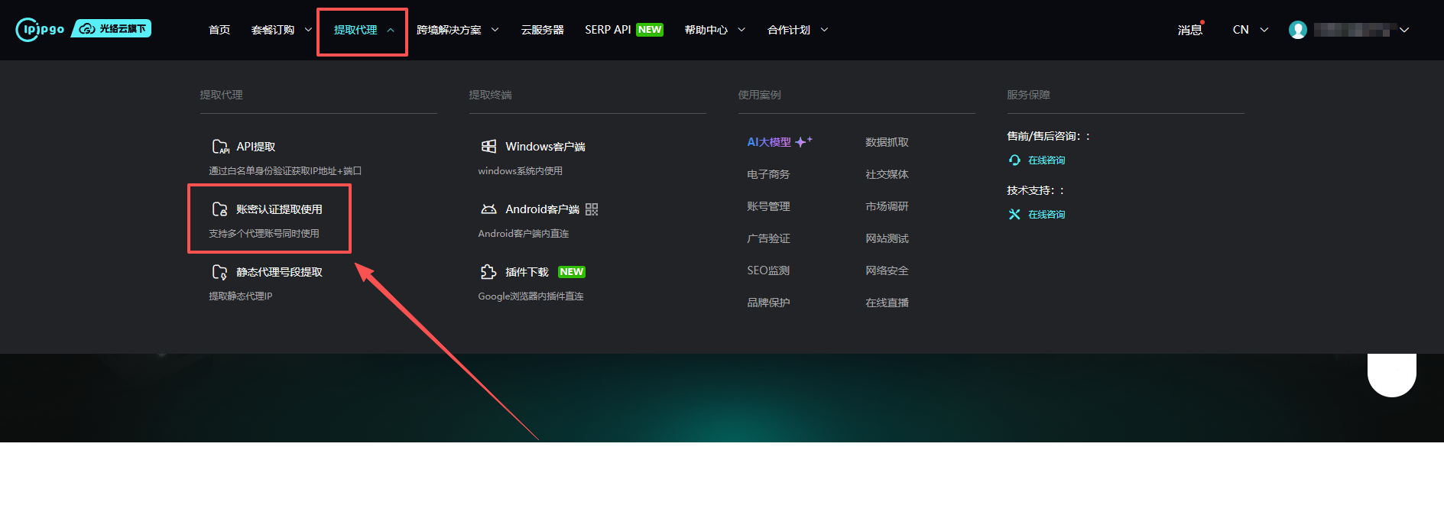Open the CN language selector
This screenshot has height=531, width=1444.
click(1250, 30)
